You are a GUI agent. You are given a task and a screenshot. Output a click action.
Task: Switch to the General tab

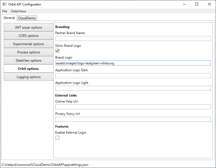pos(9,18)
